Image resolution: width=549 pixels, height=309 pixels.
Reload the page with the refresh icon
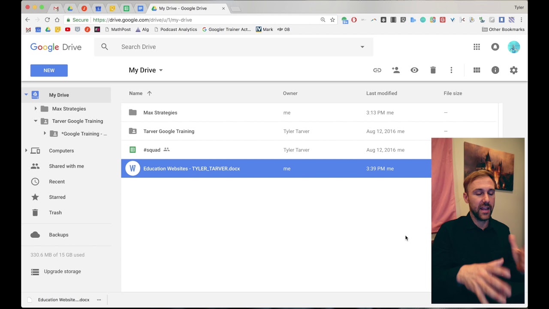click(x=47, y=20)
